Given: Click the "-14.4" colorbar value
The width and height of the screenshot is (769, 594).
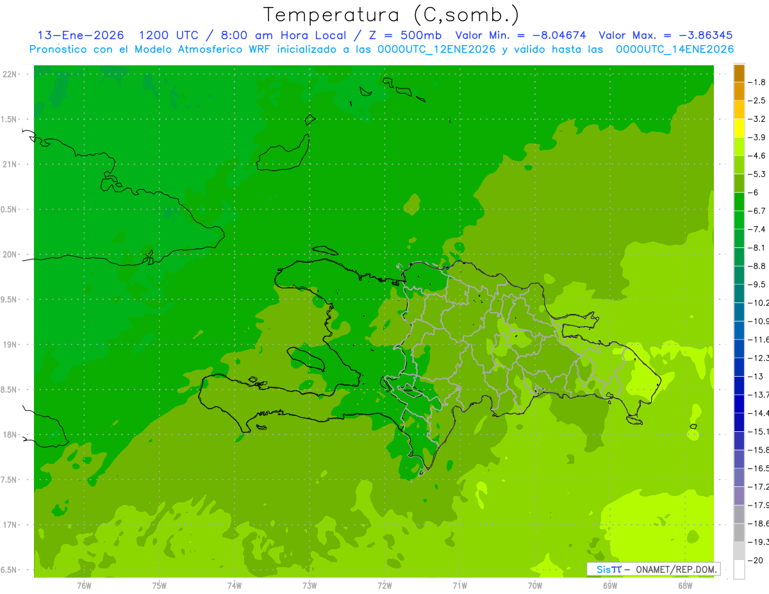Looking at the screenshot, I should coord(758,413).
